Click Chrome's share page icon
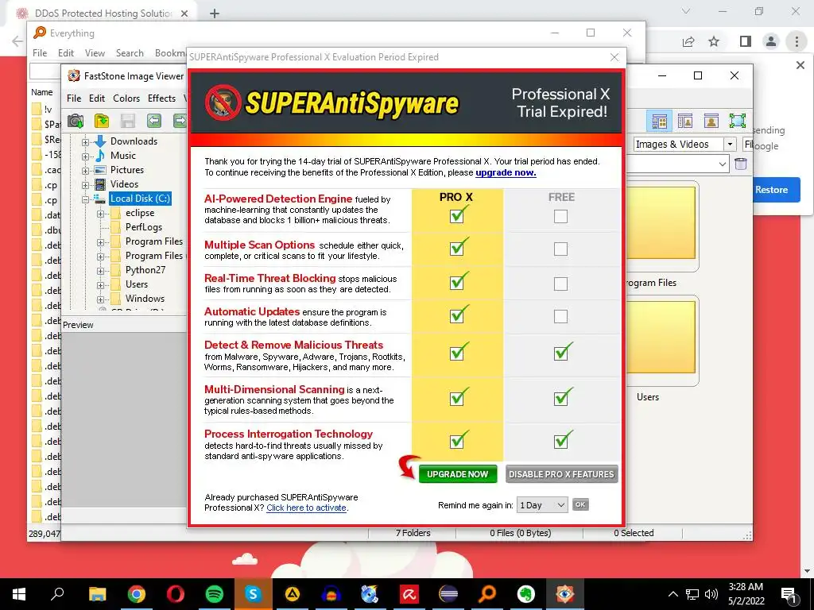814x610 pixels. point(688,41)
